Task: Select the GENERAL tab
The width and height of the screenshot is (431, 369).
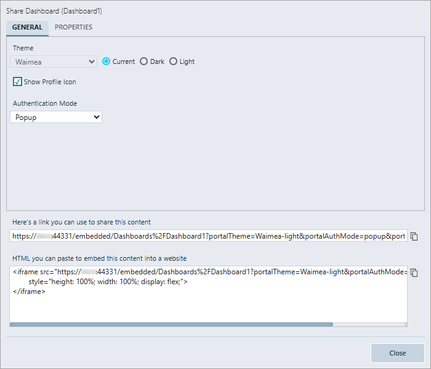Action: click(x=27, y=28)
